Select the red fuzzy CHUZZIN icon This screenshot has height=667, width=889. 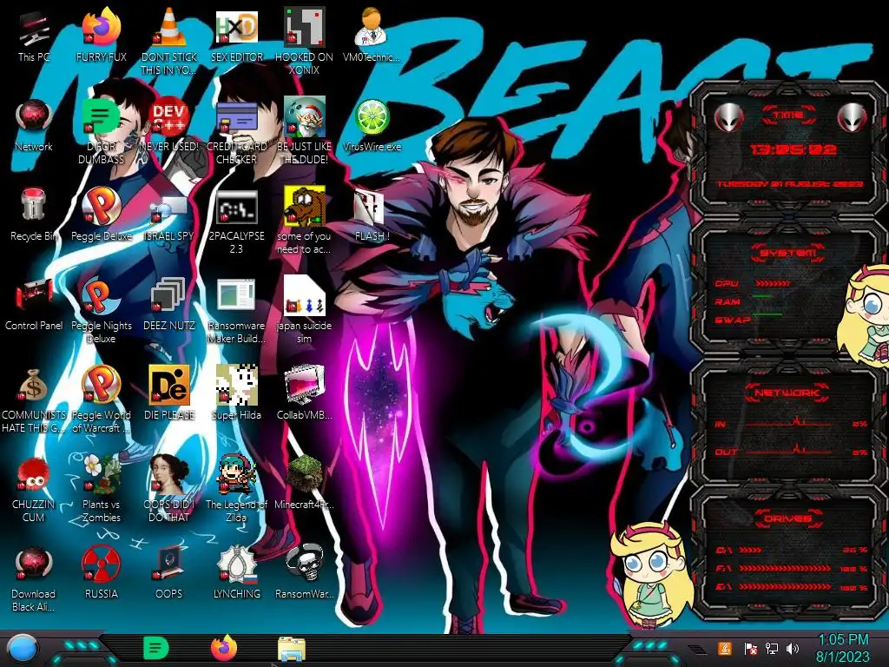pos(34,489)
